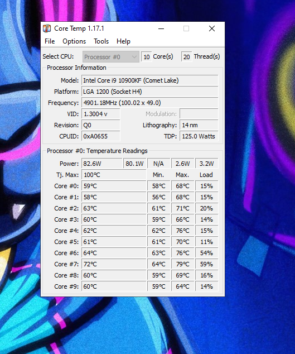Viewport: 295px width, 354px height.
Task: Click the Load column header
Action: 206,175
